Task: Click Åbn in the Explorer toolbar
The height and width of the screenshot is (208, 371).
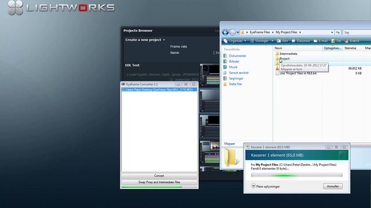Action: pos(282,41)
